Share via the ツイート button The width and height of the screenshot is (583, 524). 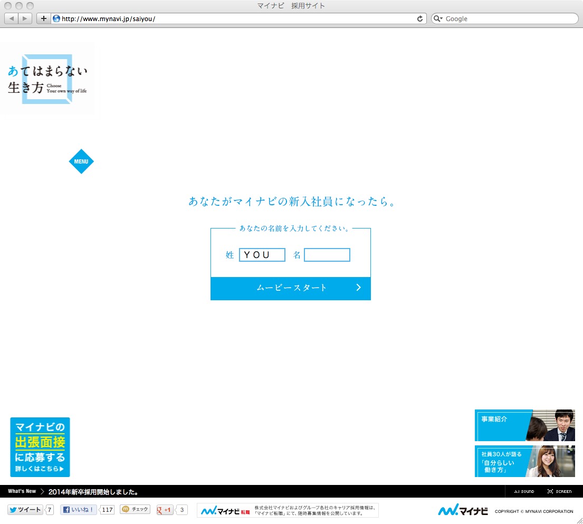coord(25,510)
